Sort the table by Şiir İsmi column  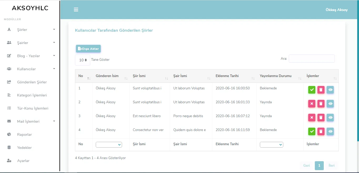[x=150, y=76]
